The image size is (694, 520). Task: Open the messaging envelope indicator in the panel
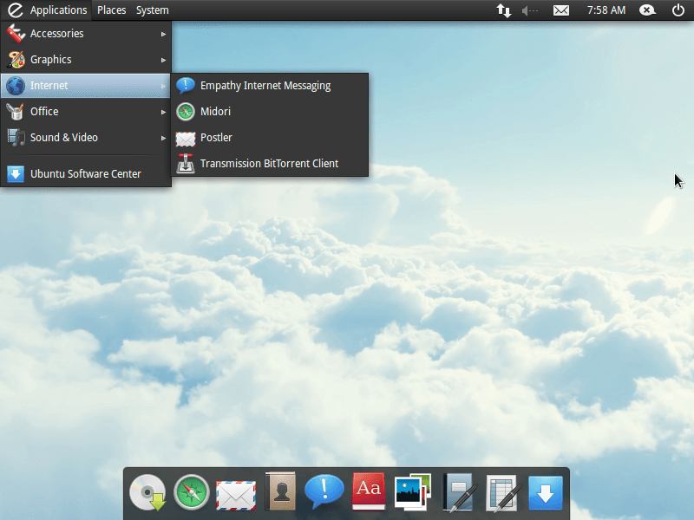(561, 10)
